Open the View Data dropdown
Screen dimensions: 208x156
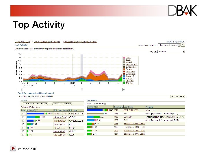pyautogui.click(x=184, y=52)
